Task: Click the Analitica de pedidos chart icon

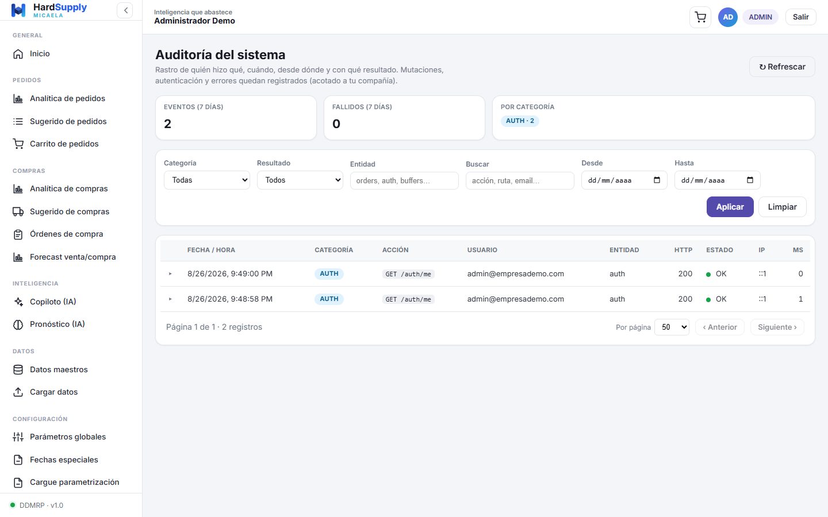Action: [18, 98]
